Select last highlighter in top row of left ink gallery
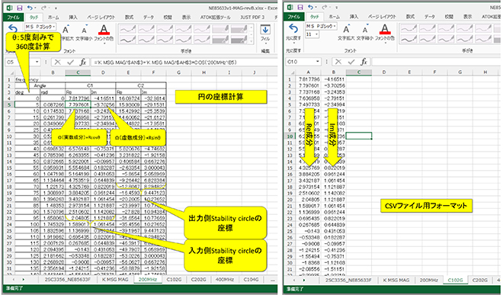Screen dimensions: 503x295 [239, 29]
